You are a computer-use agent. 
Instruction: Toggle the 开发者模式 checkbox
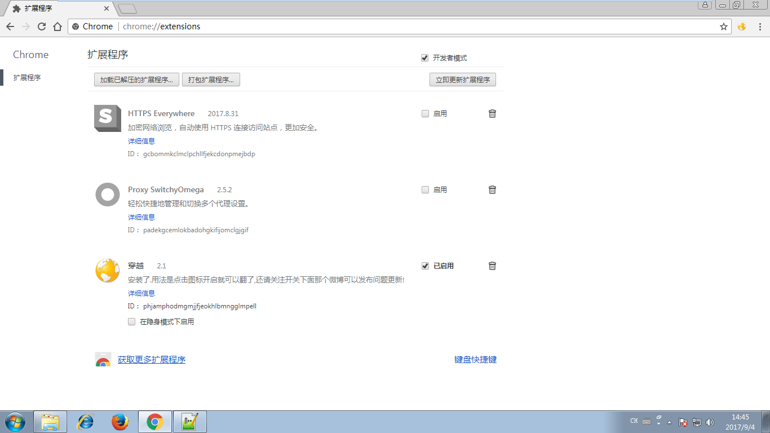coord(424,58)
